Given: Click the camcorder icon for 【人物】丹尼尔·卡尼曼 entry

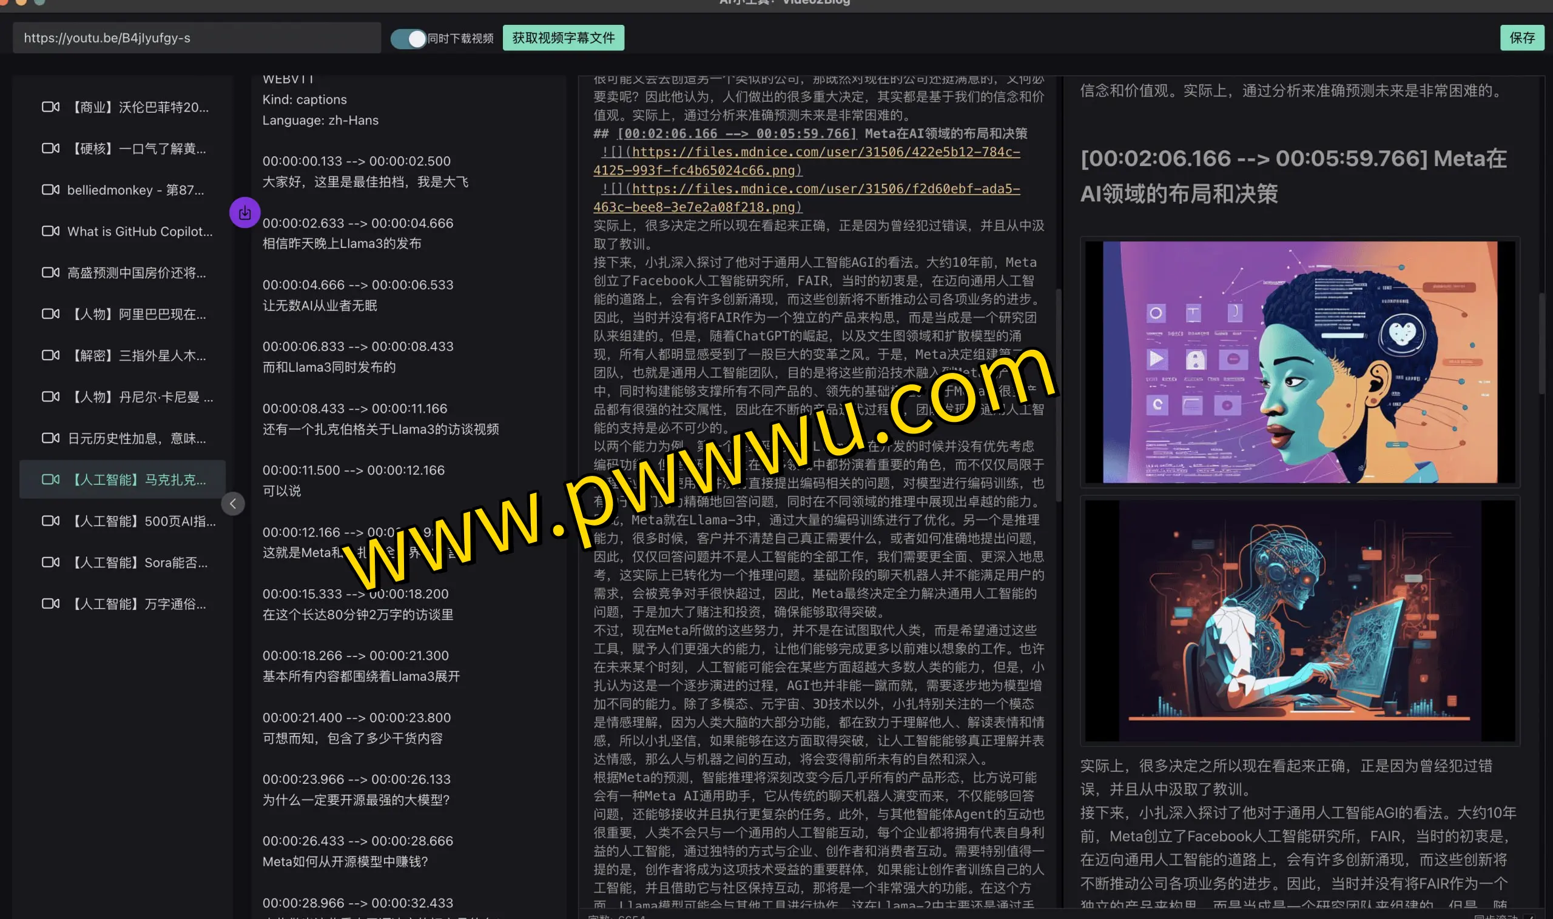Looking at the screenshot, I should (x=51, y=396).
